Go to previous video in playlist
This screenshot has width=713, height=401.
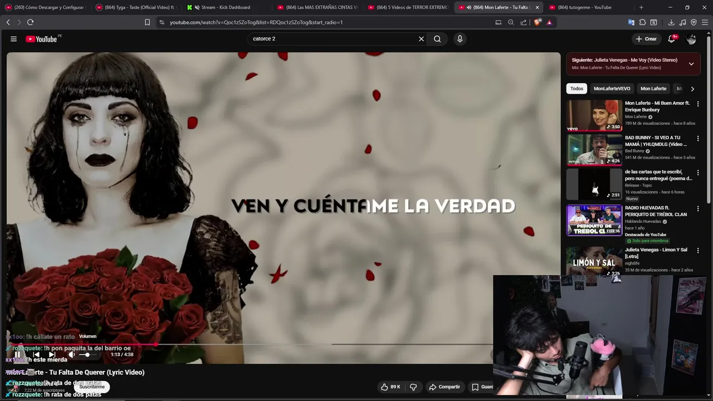(36, 354)
